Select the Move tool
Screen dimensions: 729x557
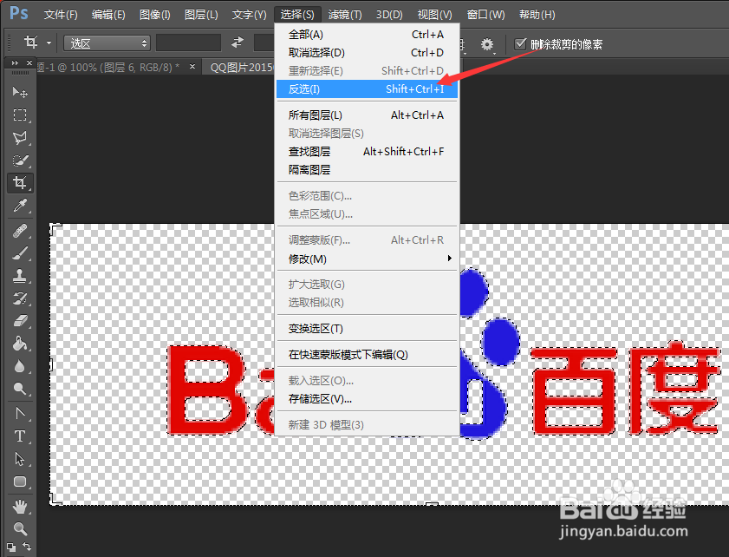click(x=20, y=92)
